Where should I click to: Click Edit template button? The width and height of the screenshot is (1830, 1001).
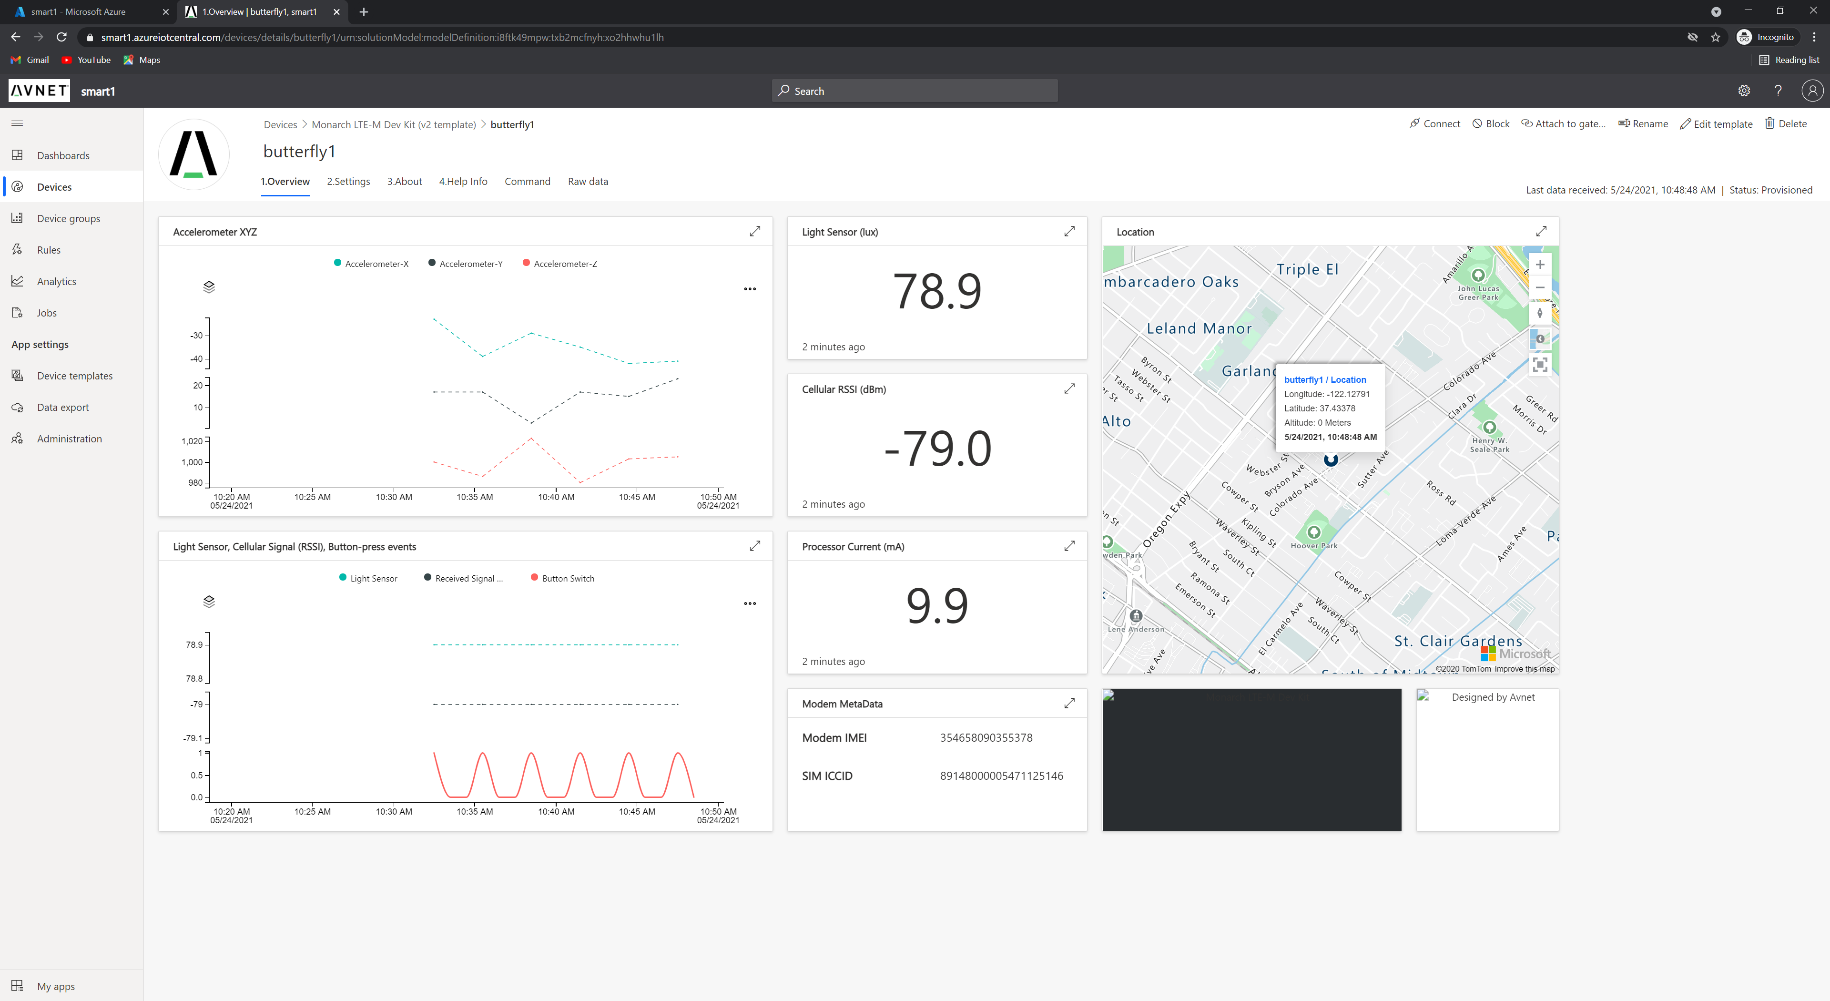[x=1716, y=123]
